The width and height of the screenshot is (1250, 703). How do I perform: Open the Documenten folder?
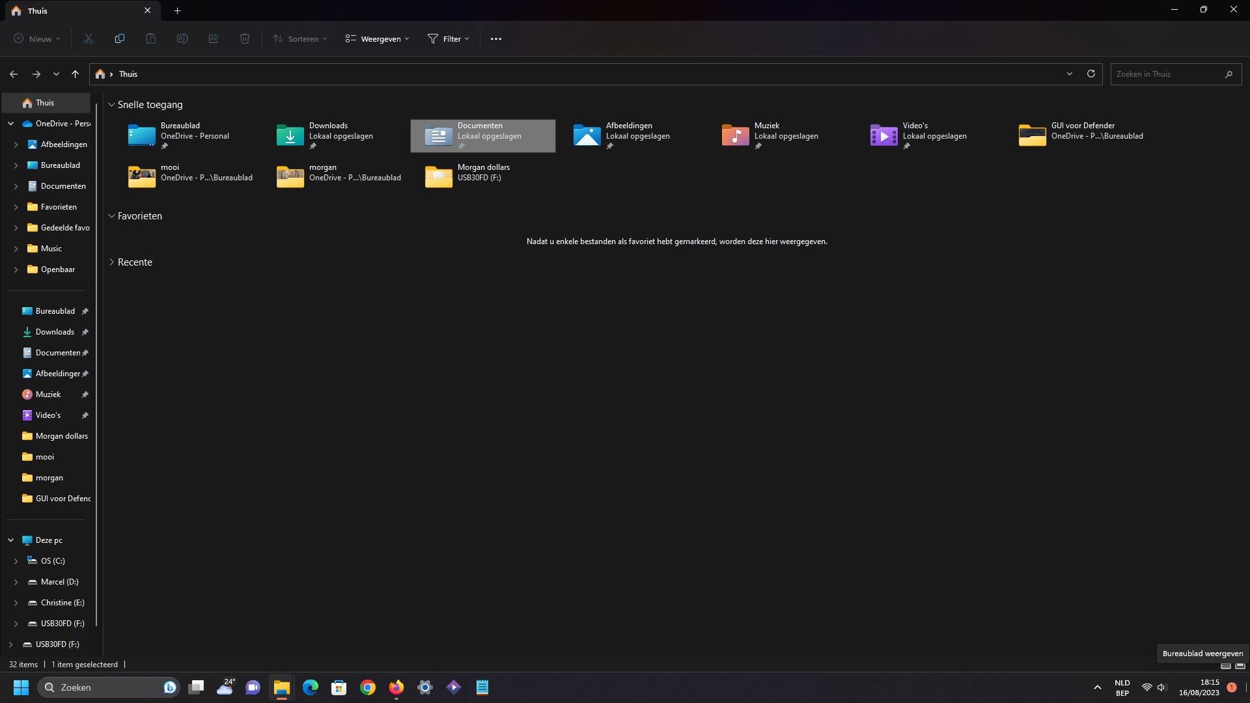tap(482, 134)
